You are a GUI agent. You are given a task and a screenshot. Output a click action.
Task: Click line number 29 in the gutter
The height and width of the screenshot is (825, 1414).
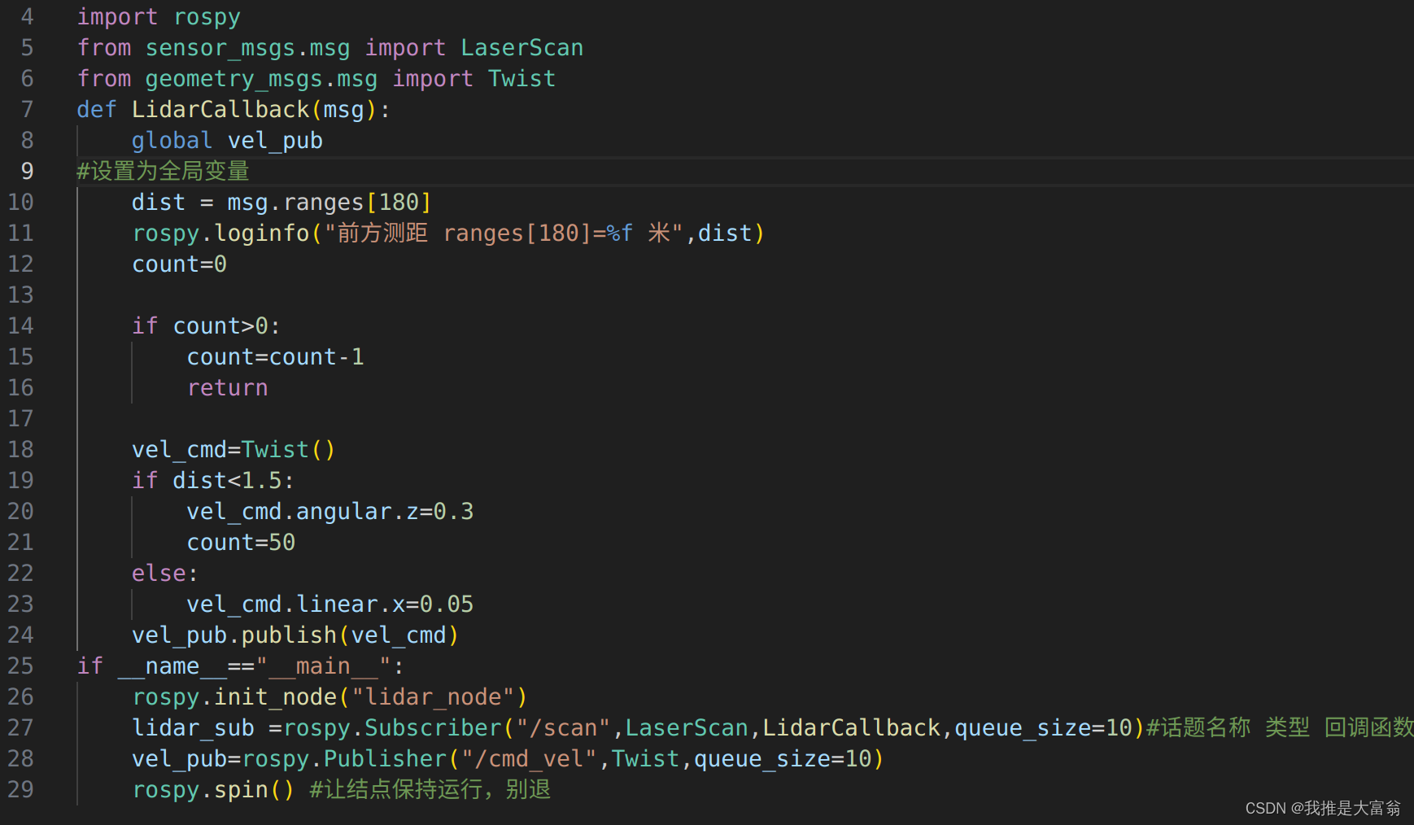tap(20, 790)
